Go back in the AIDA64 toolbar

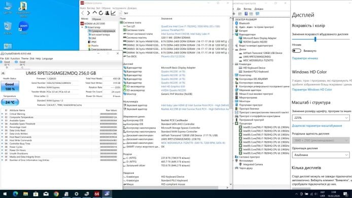coord(82,13)
